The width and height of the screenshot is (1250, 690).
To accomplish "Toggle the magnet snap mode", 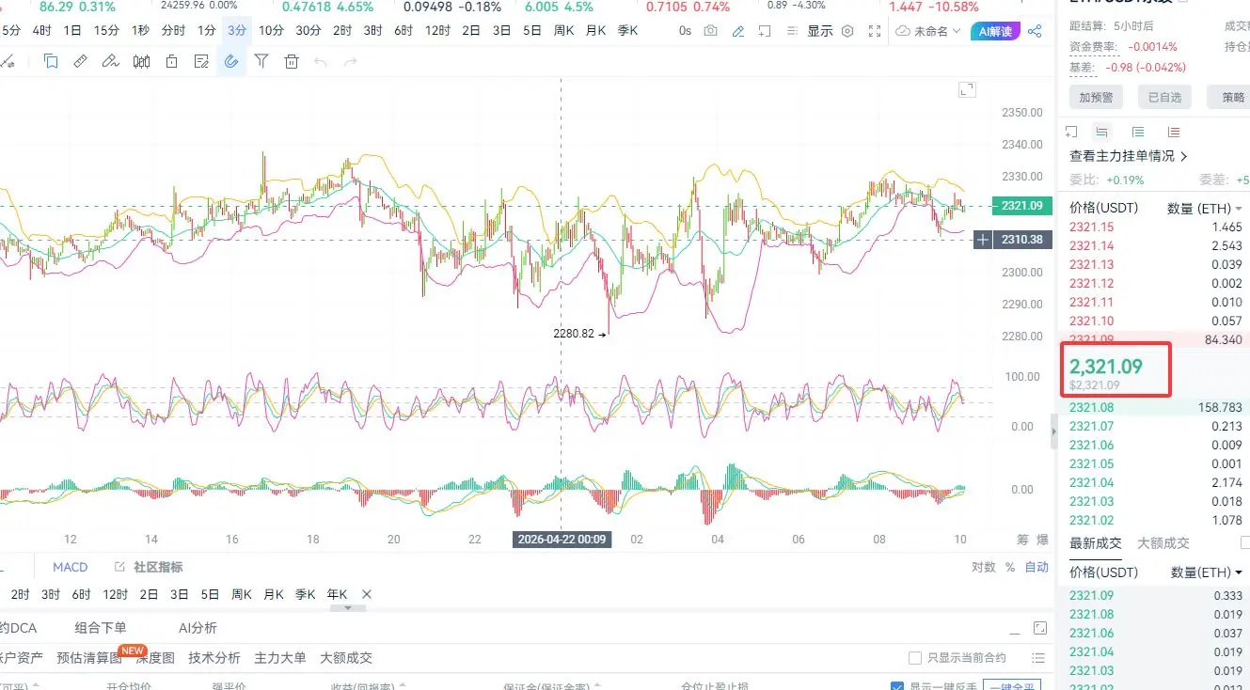I will pos(231,62).
